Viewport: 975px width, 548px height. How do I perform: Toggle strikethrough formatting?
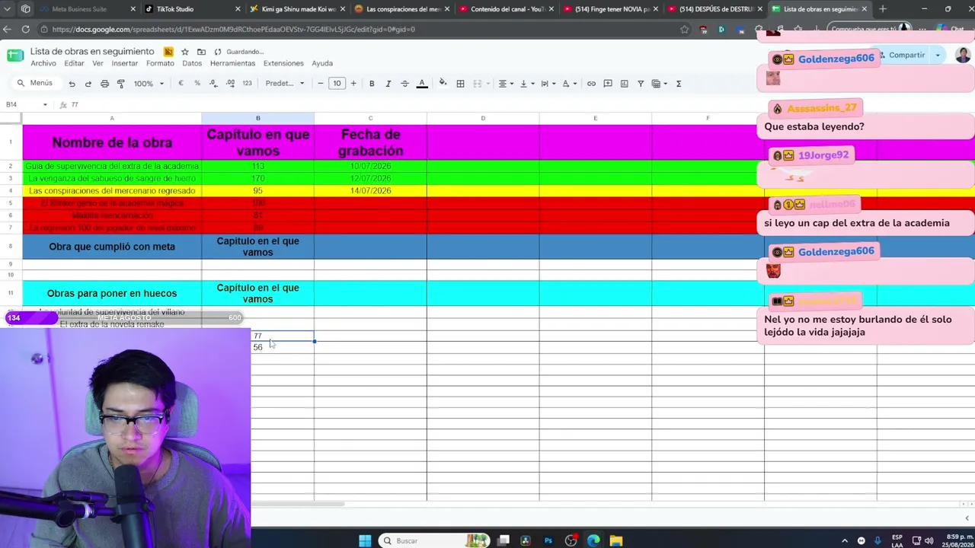404,84
